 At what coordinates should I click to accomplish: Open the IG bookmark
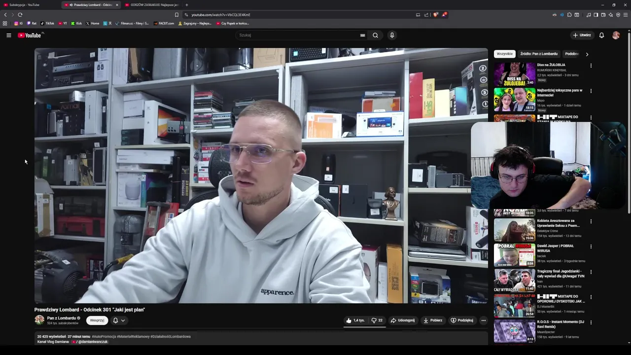pos(19,23)
